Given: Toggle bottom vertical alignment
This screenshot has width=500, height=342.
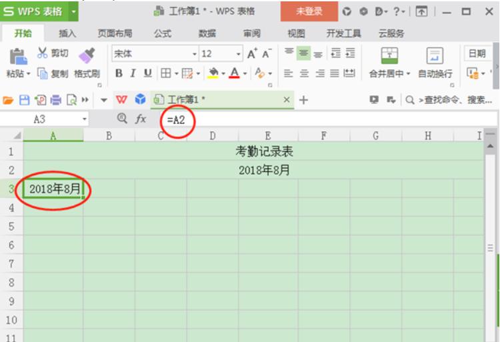Looking at the screenshot, I should tap(318, 54).
